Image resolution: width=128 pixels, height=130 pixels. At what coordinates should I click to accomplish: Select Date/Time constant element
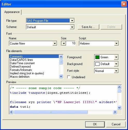tap(34, 63)
